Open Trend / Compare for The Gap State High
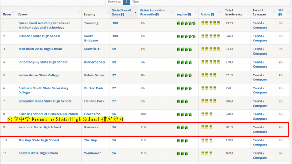This screenshot has height=164, width=292. click(260, 142)
